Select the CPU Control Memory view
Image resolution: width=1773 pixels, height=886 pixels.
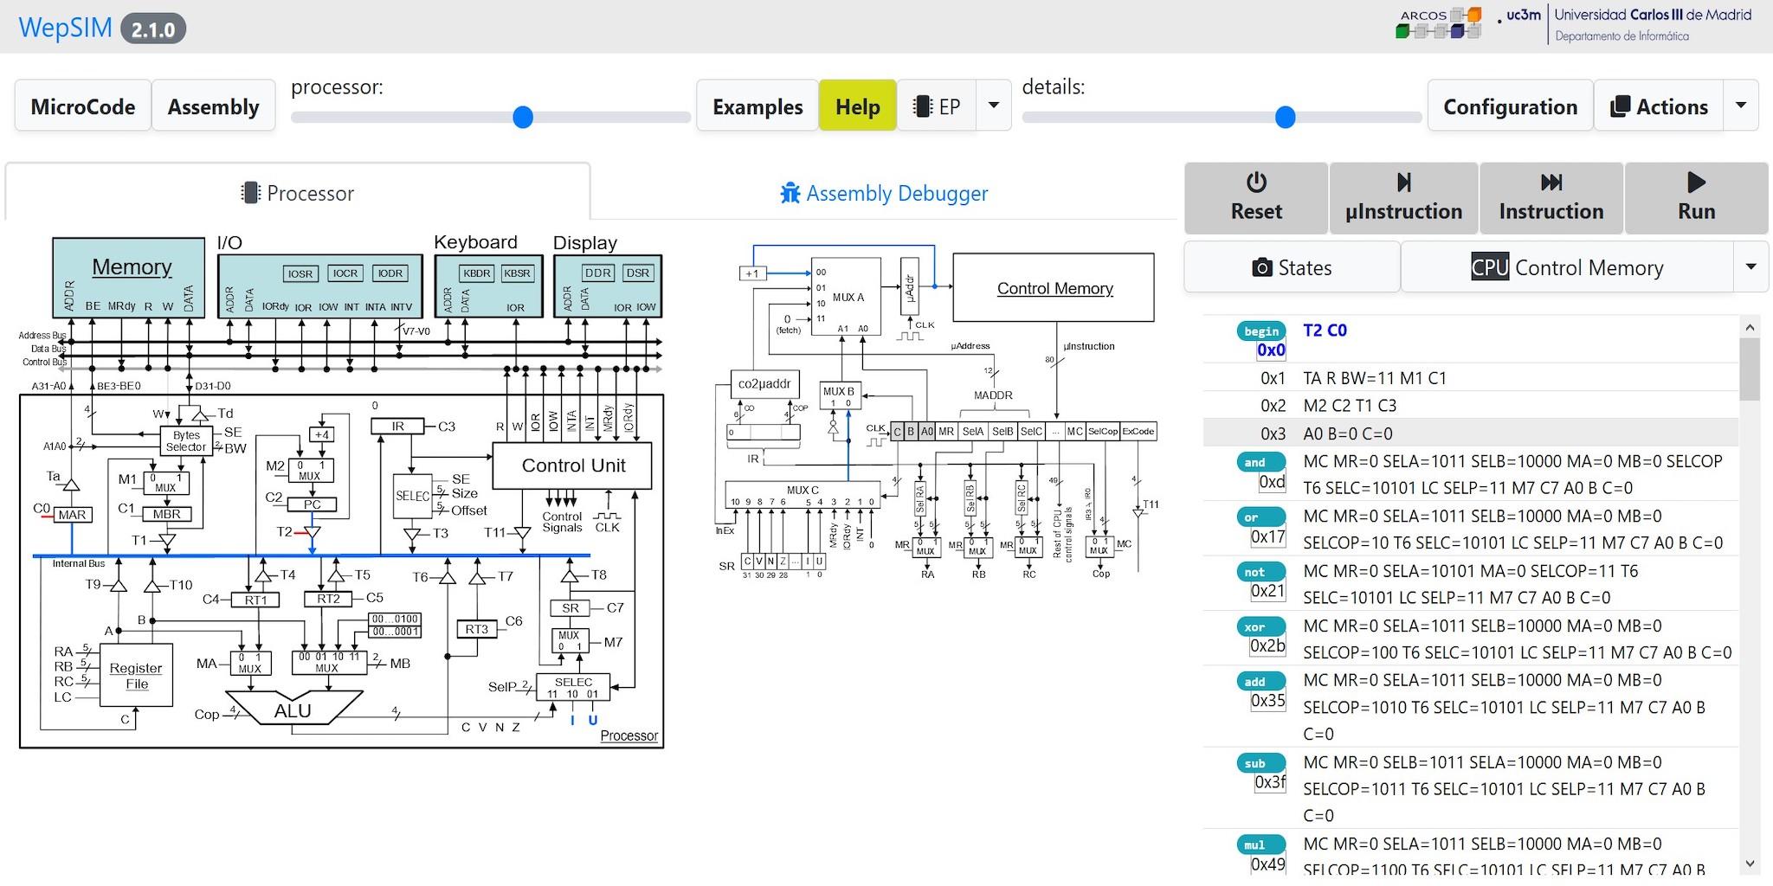click(x=1567, y=267)
